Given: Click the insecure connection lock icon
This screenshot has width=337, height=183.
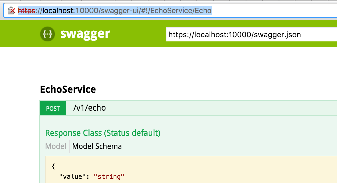Looking at the screenshot, I should [11, 10].
